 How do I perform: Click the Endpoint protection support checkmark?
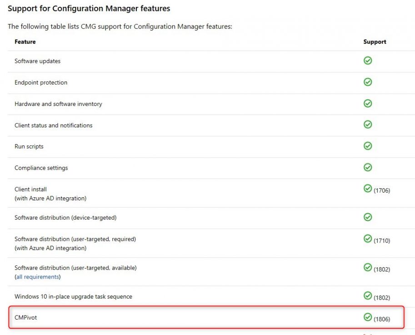click(367, 82)
